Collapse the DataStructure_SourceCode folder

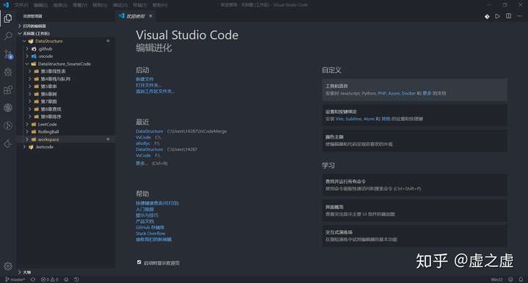point(27,64)
